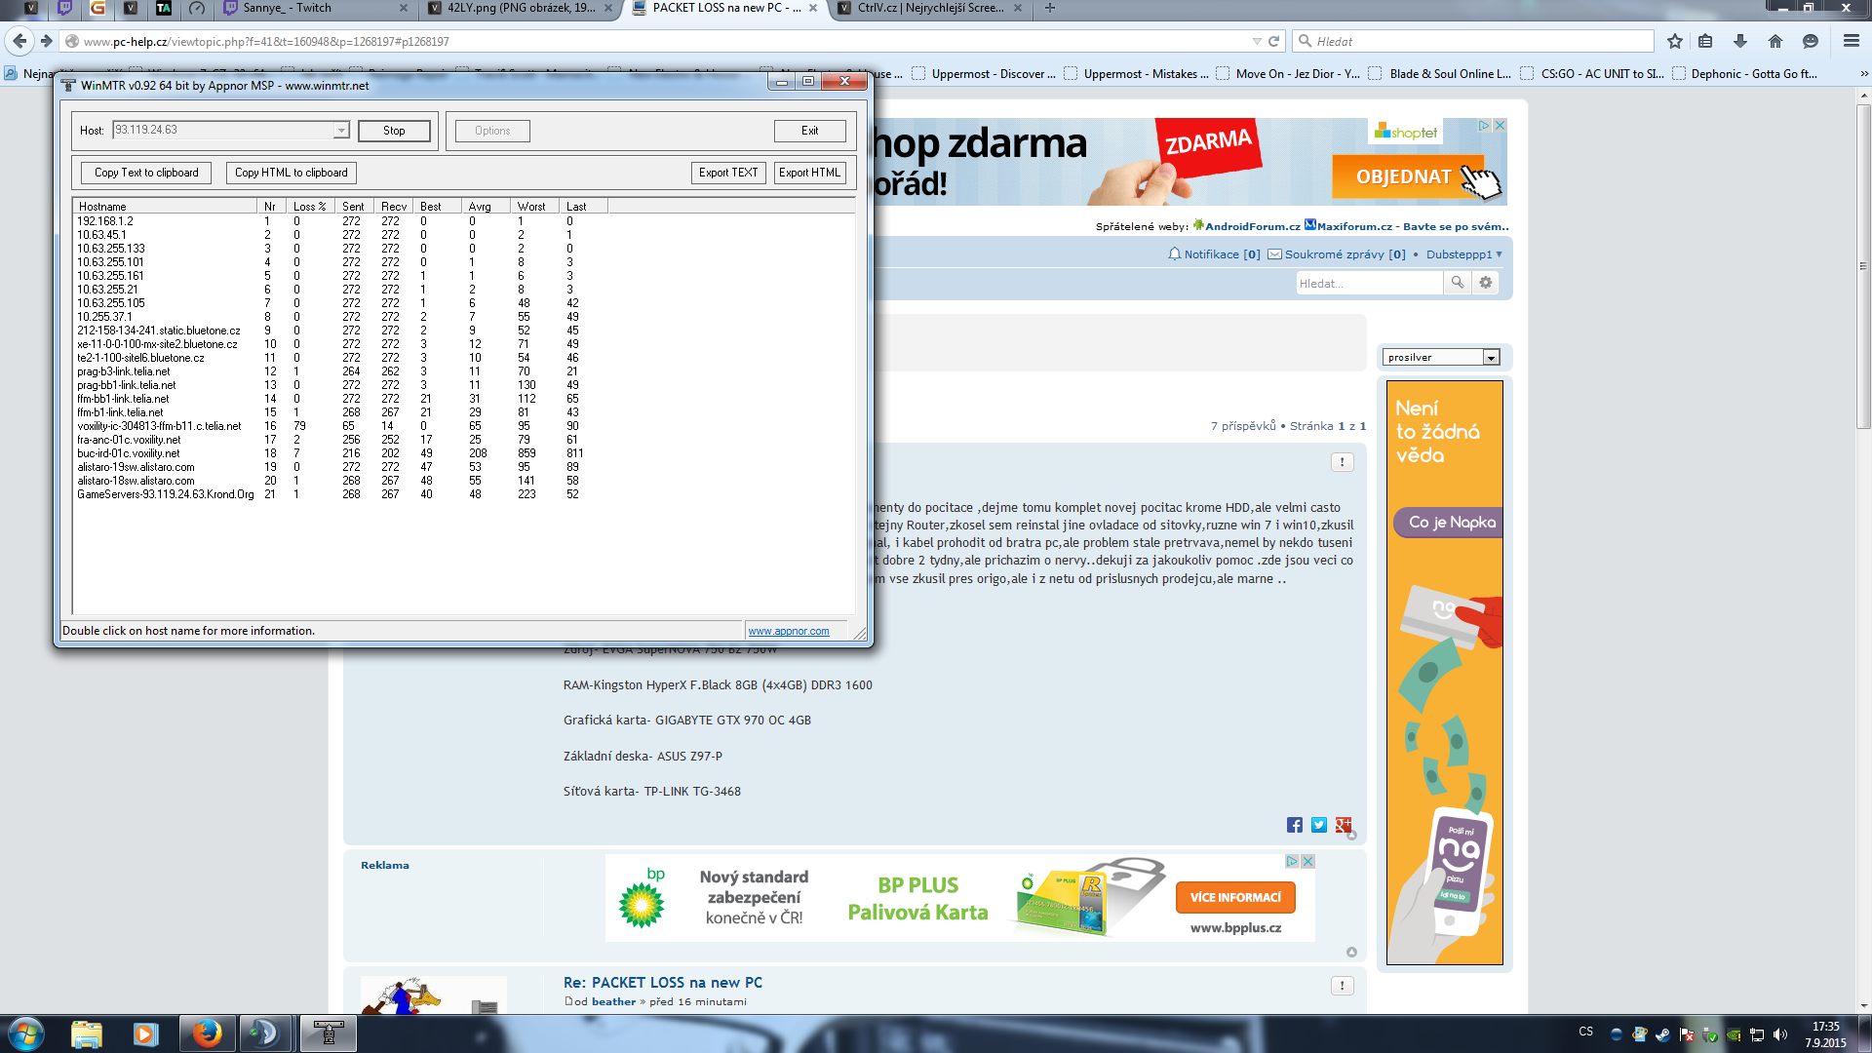The height and width of the screenshot is (1053, 1872).
Task: Click the Firefox home icon
Action: (1775, 41)
